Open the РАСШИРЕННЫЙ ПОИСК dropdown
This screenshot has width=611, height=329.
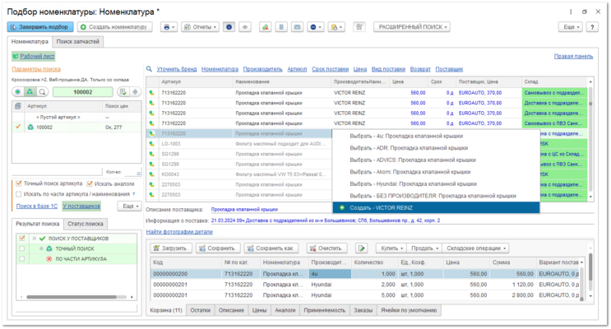pyautogui.click(x=412, y=27)
